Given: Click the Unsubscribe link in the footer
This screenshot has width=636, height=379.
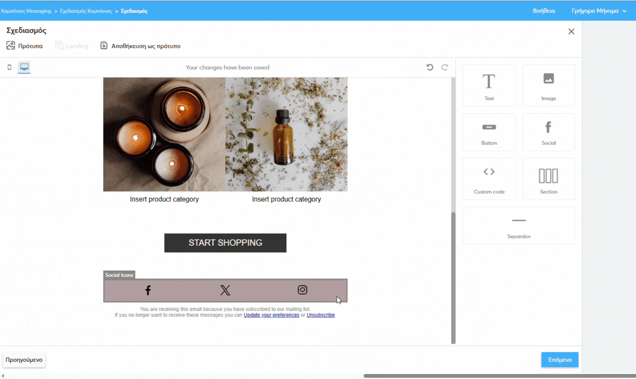Looking at the screenshot, I should [320, 315].
